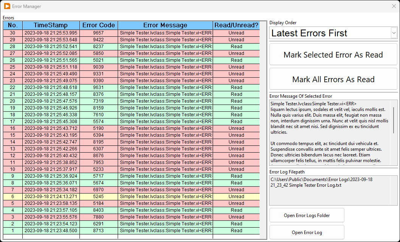400x242 pixels.
Task: Select row number 15
Action: tap(13, 135)
